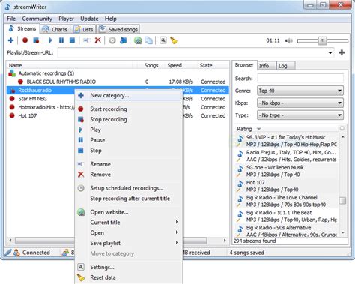Click the blue Stop toolbar icon
Screen dimensions: 355x284
[72, 40]
